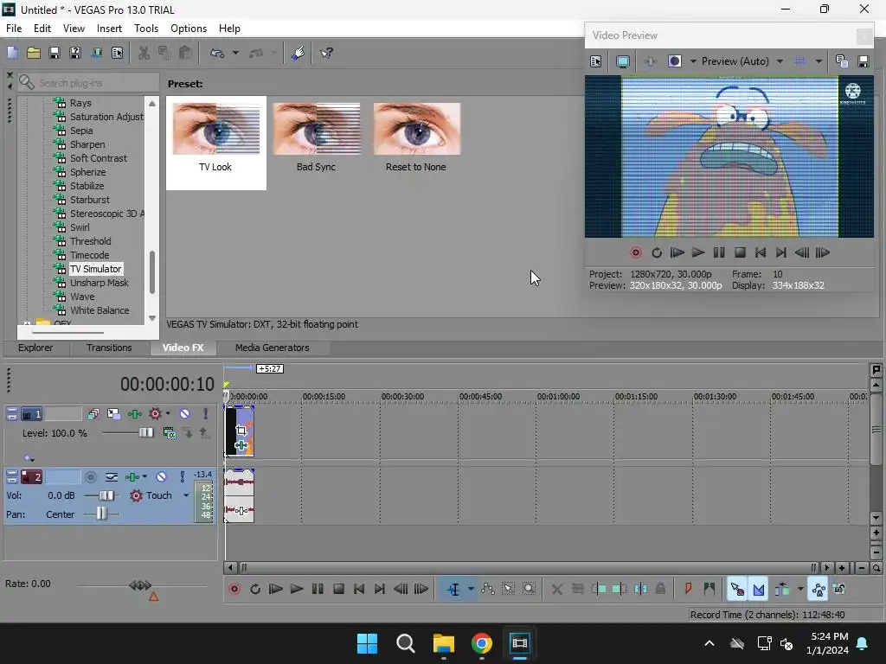Solo audio track 2
Screen dimensions: 886x664
tap(182, 477)
